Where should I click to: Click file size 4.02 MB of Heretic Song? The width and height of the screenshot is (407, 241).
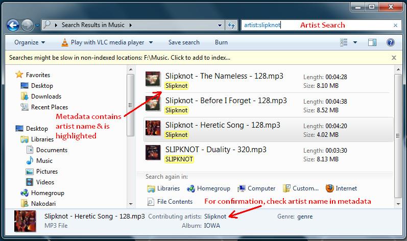point(327,135)
